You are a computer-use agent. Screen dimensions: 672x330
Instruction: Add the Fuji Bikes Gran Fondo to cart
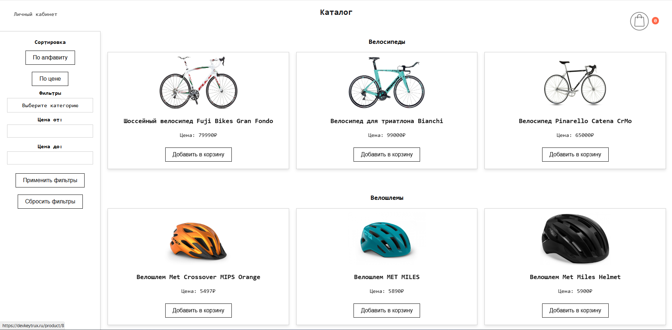click(198, 155)
